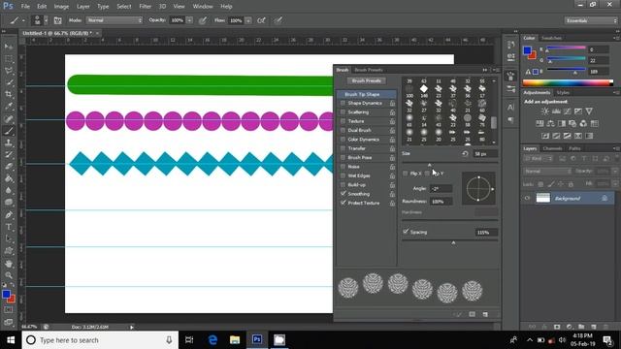This screenshot has width=621, height=349.
Task: Disable Smoothing checkbox
Action: click(343, 194)
